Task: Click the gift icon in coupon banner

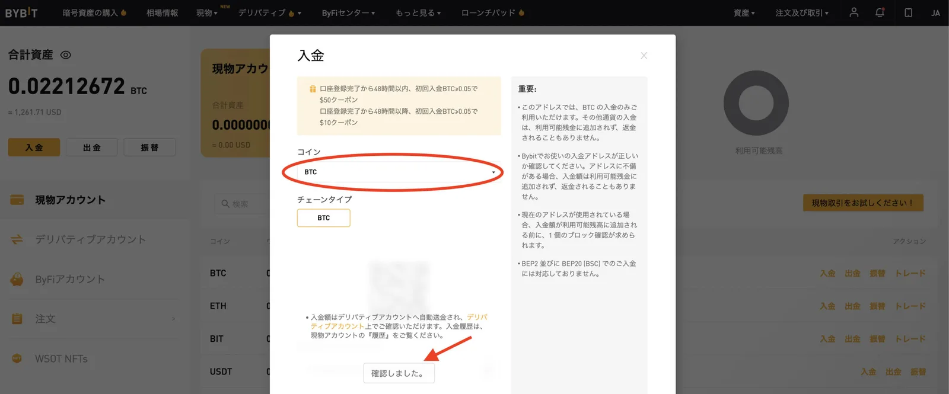Action: tap(313, 89)
